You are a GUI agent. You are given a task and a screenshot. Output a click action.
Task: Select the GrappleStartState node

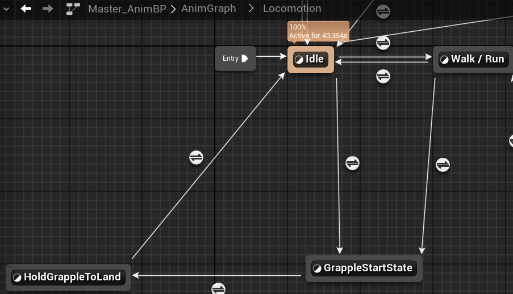coord(364,268)
